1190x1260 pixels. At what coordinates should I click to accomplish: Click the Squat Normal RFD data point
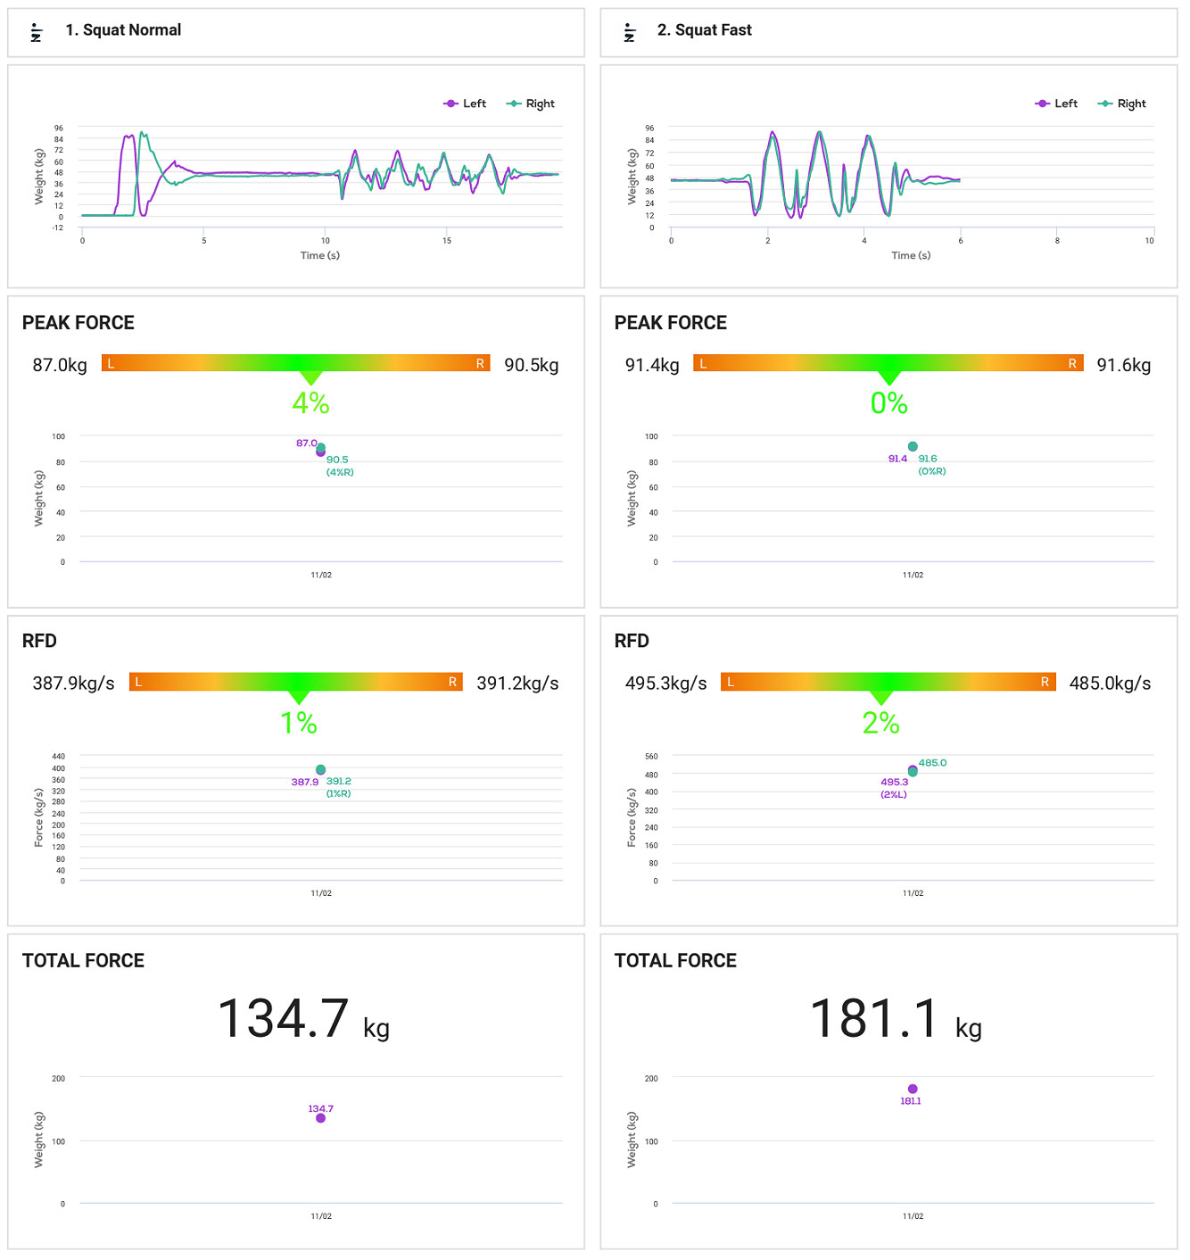coord(320,770)
